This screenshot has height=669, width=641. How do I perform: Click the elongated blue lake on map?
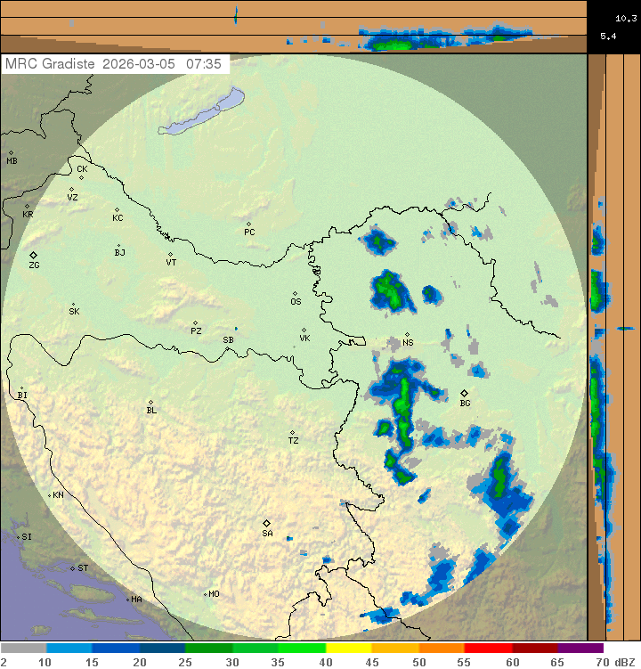pyautogui.click(x=202, y=112)
